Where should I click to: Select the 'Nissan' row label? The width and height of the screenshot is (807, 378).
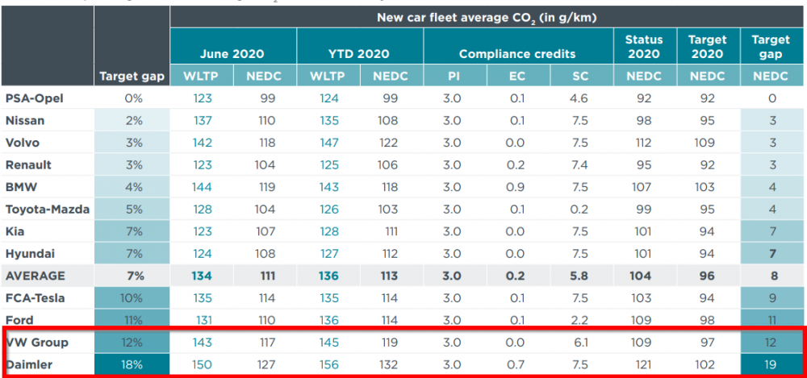[x=25, y=121]
